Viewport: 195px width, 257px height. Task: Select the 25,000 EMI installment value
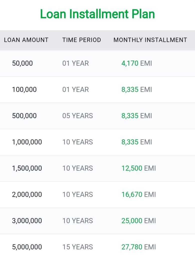tap(139, 221)
